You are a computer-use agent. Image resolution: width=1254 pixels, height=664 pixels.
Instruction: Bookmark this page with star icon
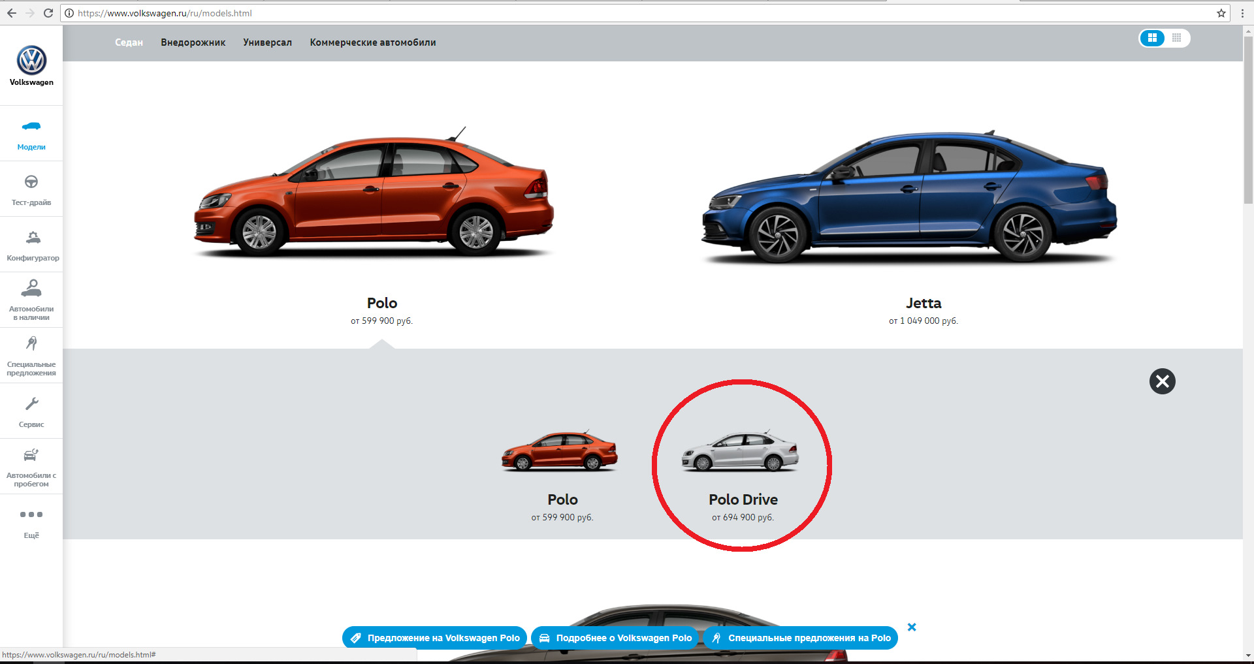pyautogui.click(x=1221, y=13)
